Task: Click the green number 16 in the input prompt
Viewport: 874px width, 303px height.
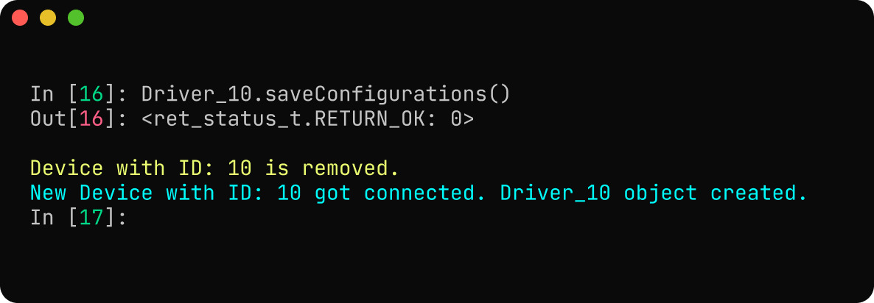Action: (x=92, y=94)
